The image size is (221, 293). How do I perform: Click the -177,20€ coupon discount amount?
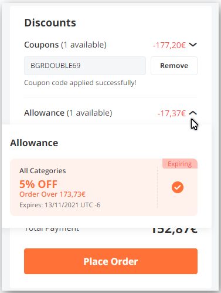[x=169, y=45]
